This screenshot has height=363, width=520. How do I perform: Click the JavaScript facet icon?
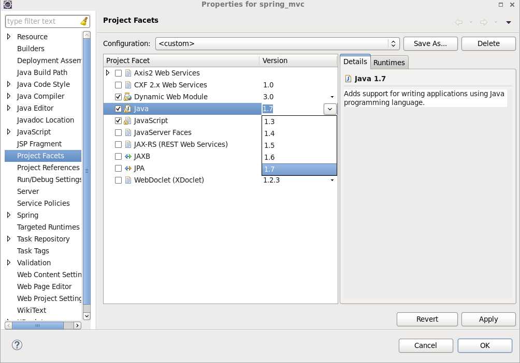[x=128, y=120]
